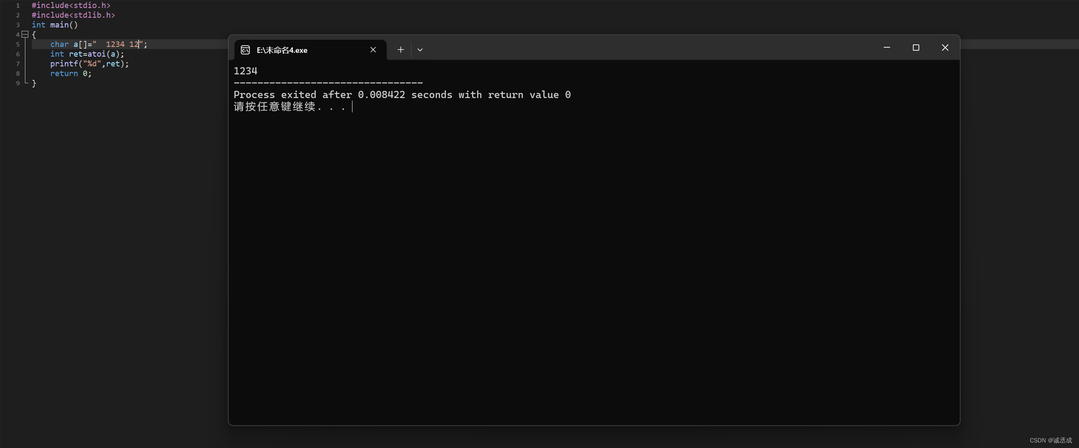Minimize the terminal window
The image size is (1079, 448).
click(887, 48)
